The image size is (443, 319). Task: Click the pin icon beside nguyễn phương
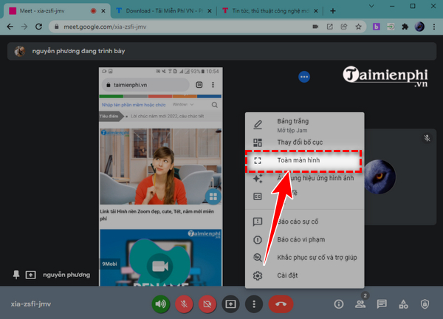point(16,275)
